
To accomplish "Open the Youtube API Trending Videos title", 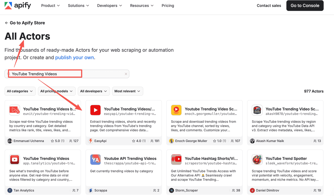I will (130, 159).
